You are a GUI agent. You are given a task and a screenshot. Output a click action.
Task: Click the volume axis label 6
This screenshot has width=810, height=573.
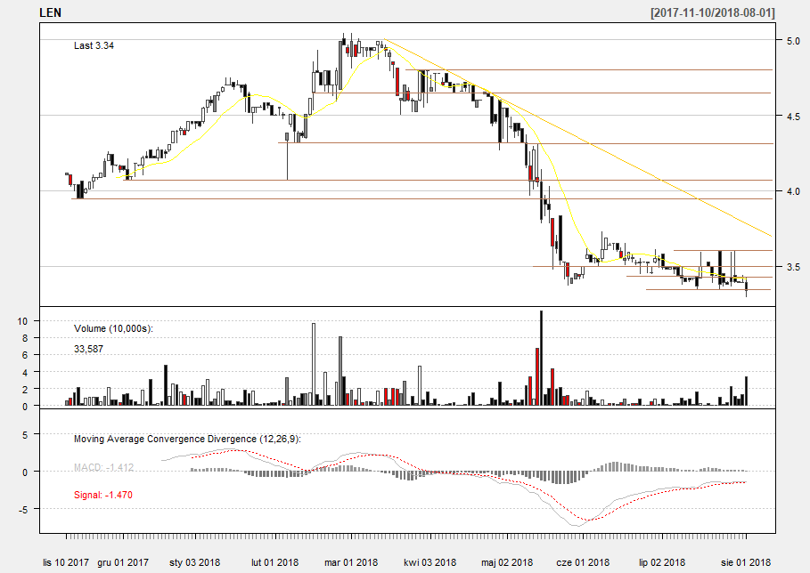[24, 355]
